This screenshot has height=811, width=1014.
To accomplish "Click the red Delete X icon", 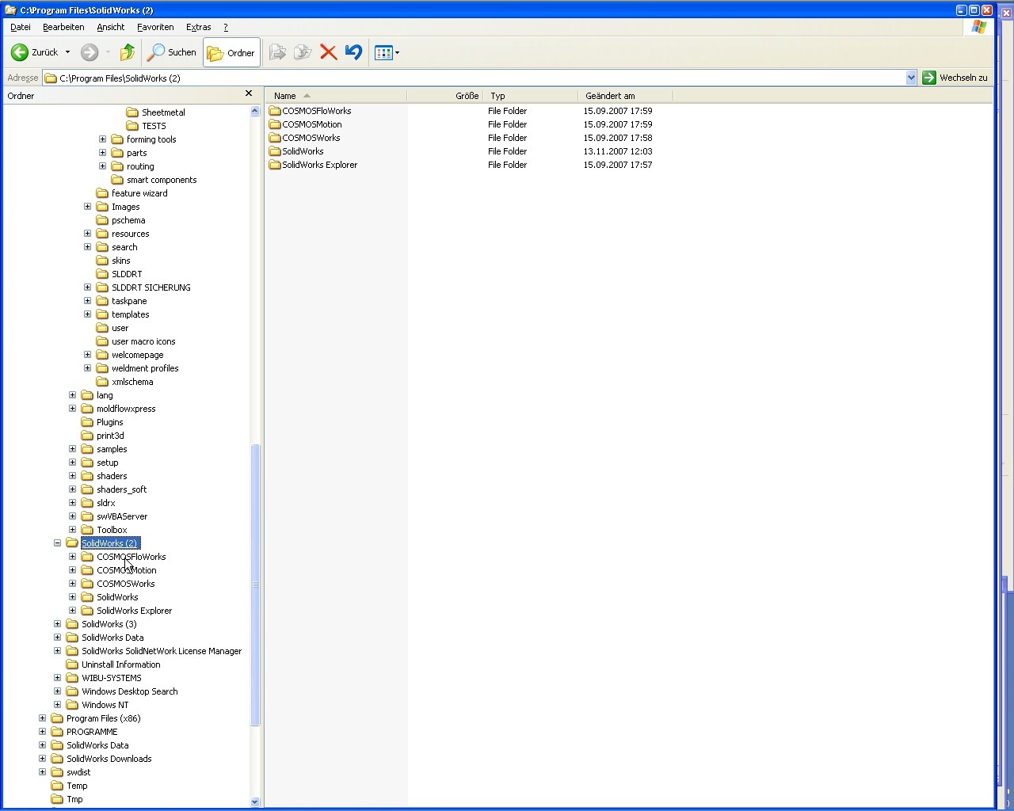I will [328, 52].
